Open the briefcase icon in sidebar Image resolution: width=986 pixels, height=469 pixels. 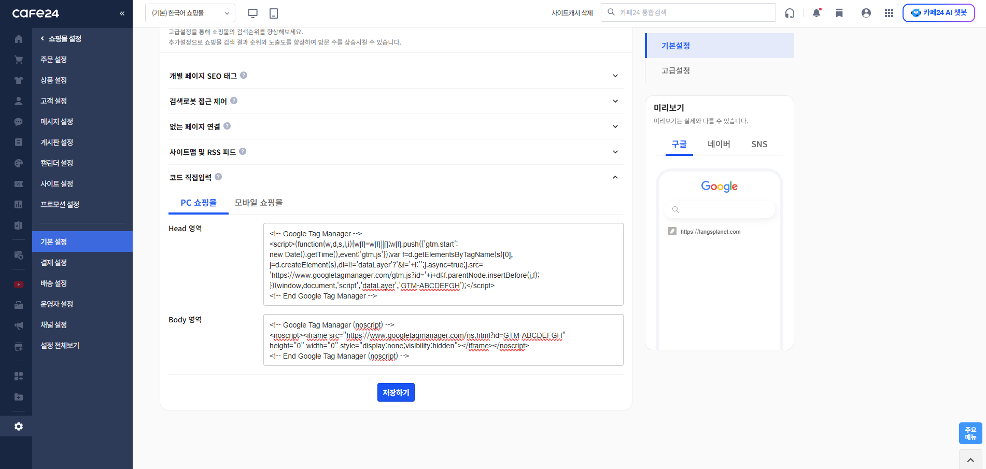coord(19,305)
